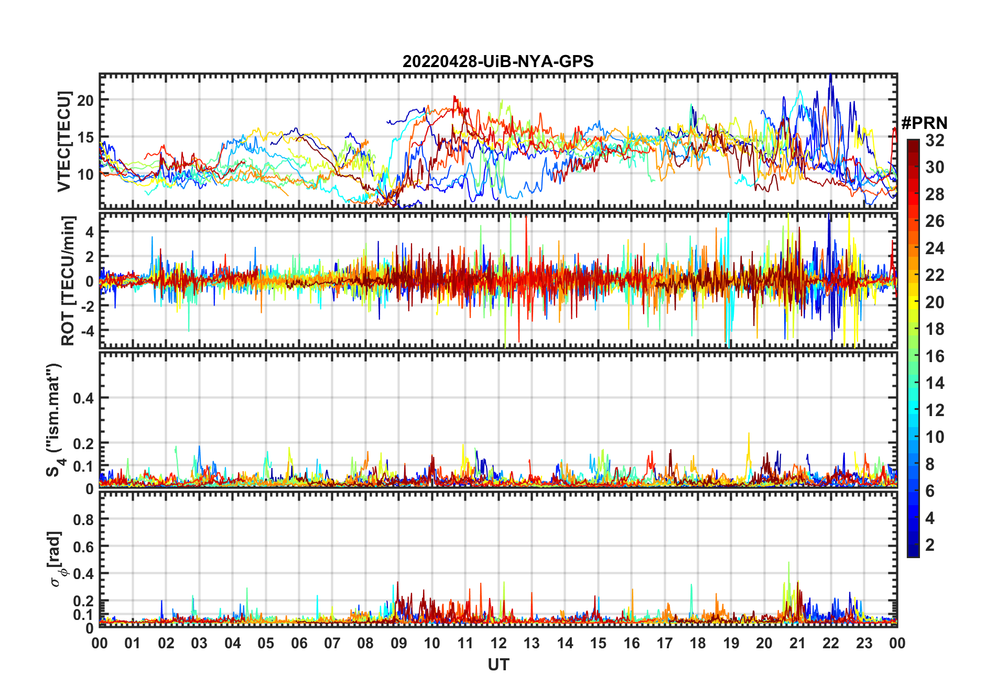Click the VTEC[TECU] axis label
Screen dimensions: 997x697
coord(64,141)
